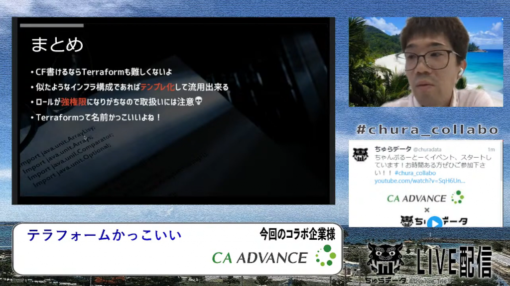This screenshot has height=286, width=510.
Task: Click the @churadata handle
Action: pos(427,150)
